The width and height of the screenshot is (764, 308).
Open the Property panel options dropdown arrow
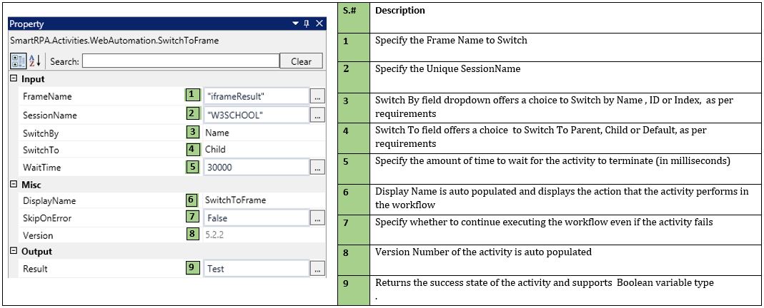coord(295,24)
